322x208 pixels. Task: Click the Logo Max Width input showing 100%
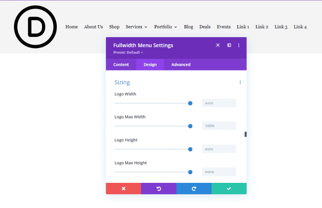(219, 125)
